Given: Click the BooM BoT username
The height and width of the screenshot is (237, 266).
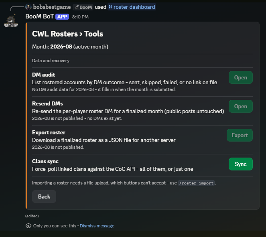Looking at the screenshot, I should [40, 16].
